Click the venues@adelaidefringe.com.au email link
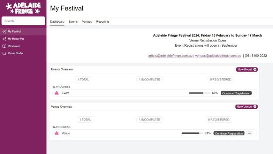 point(218,56)
